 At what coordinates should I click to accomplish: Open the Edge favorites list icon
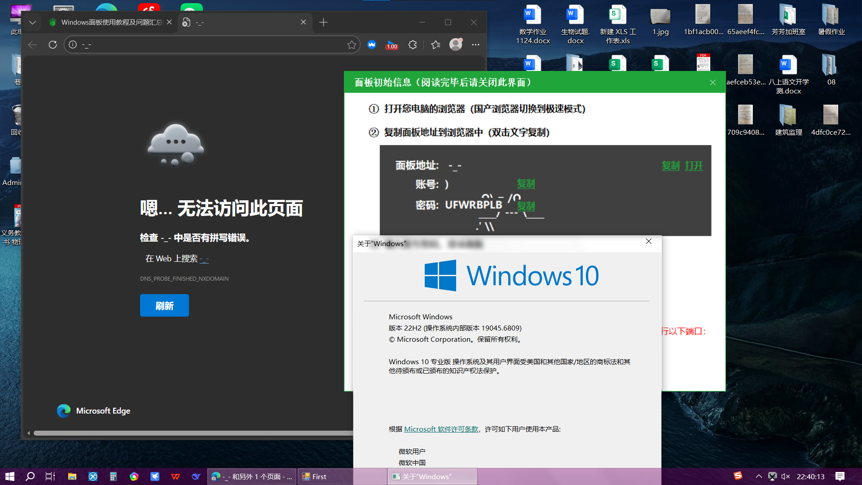point(435,44)
